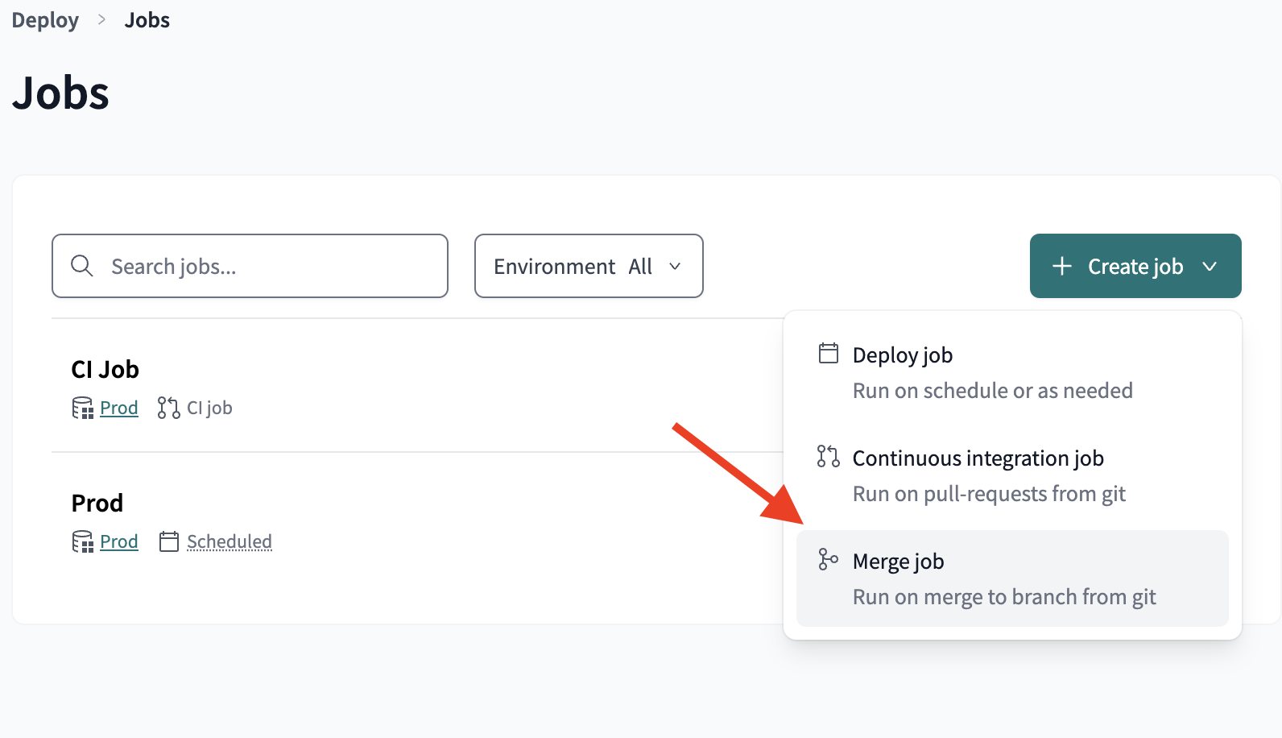Click the plus icon on Create job
The image size is (1282, 738).
click(1062, 266)
